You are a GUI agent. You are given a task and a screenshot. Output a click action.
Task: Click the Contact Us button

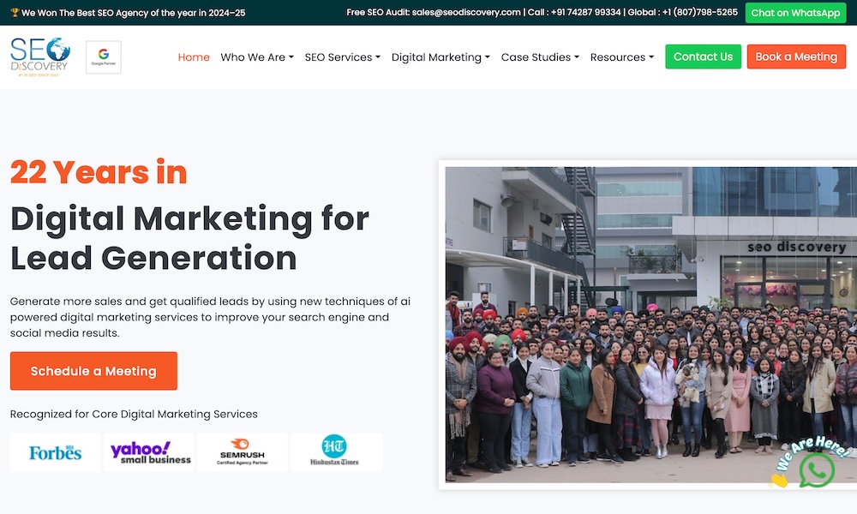(703, 57)
